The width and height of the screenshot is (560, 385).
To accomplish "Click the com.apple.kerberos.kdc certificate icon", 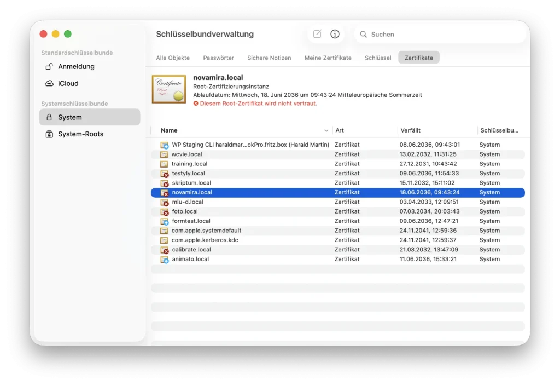I will coord(164,240).
